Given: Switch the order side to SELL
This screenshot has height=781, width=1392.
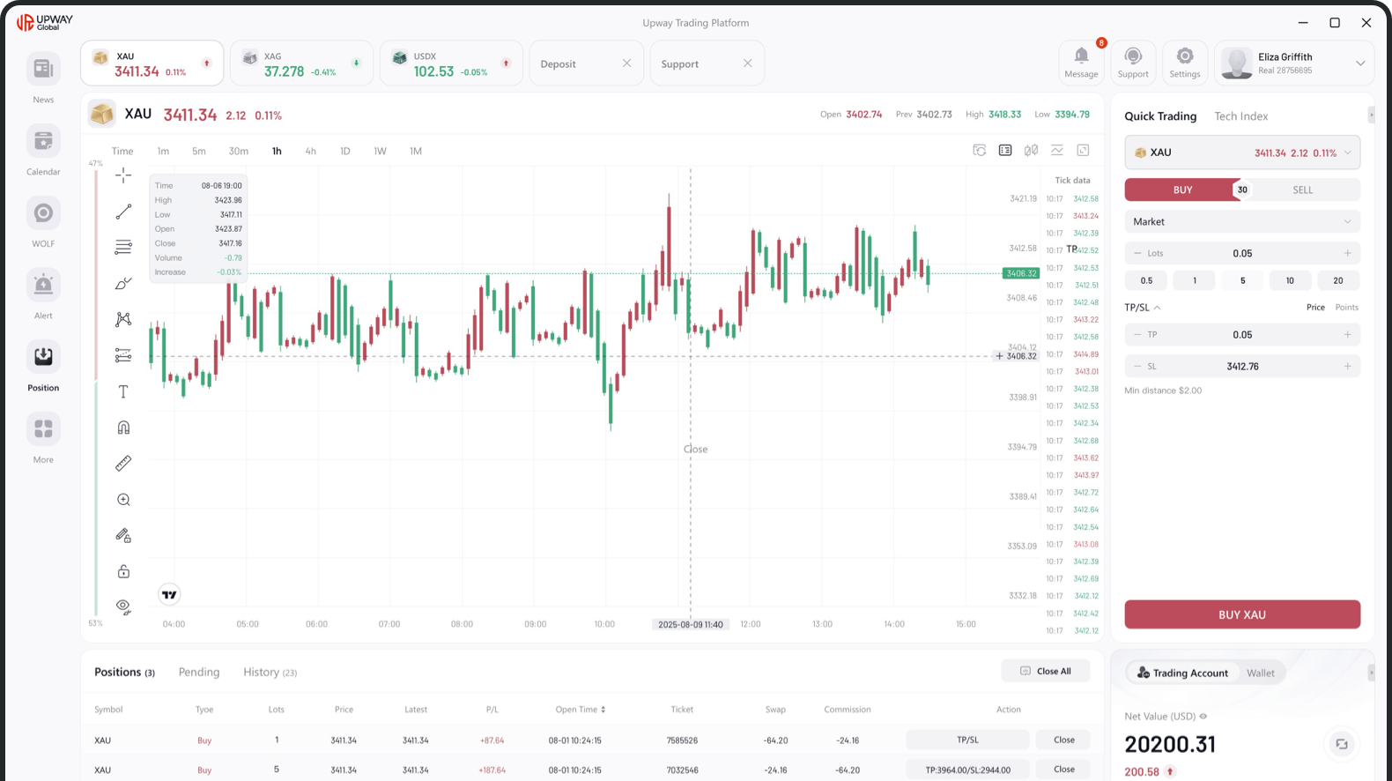Looking at the screenshot, I should click(1302, 190).
